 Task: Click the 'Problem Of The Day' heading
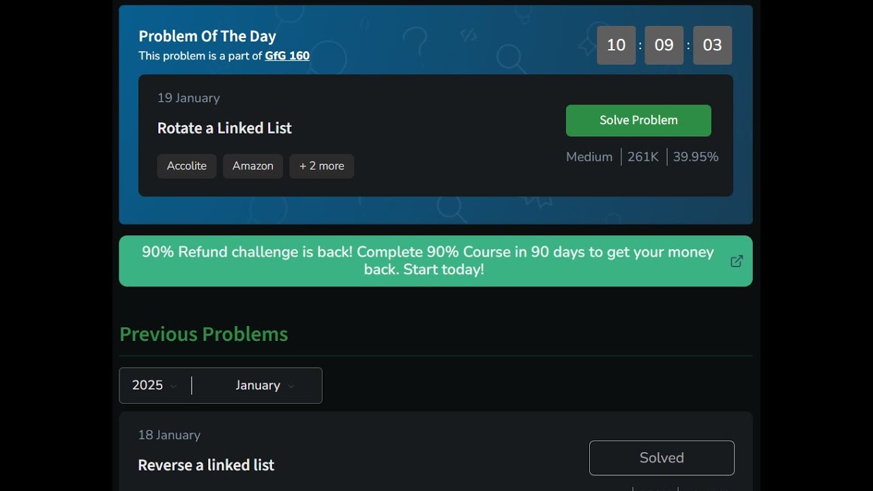(x=207, y=36)
